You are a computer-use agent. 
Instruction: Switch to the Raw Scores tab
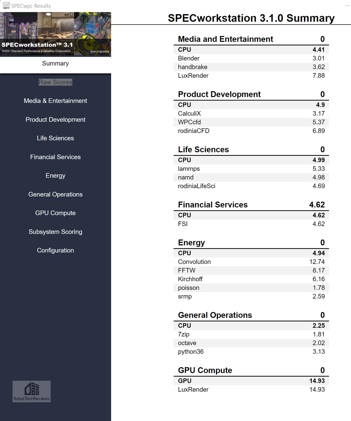(56, 82)
